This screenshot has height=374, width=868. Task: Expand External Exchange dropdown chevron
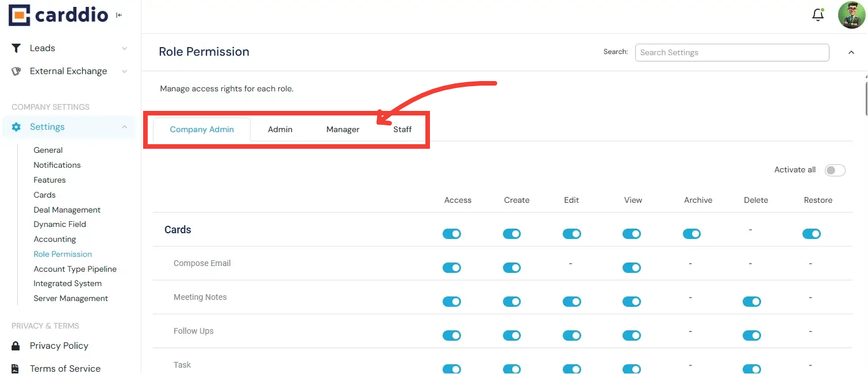125,71
